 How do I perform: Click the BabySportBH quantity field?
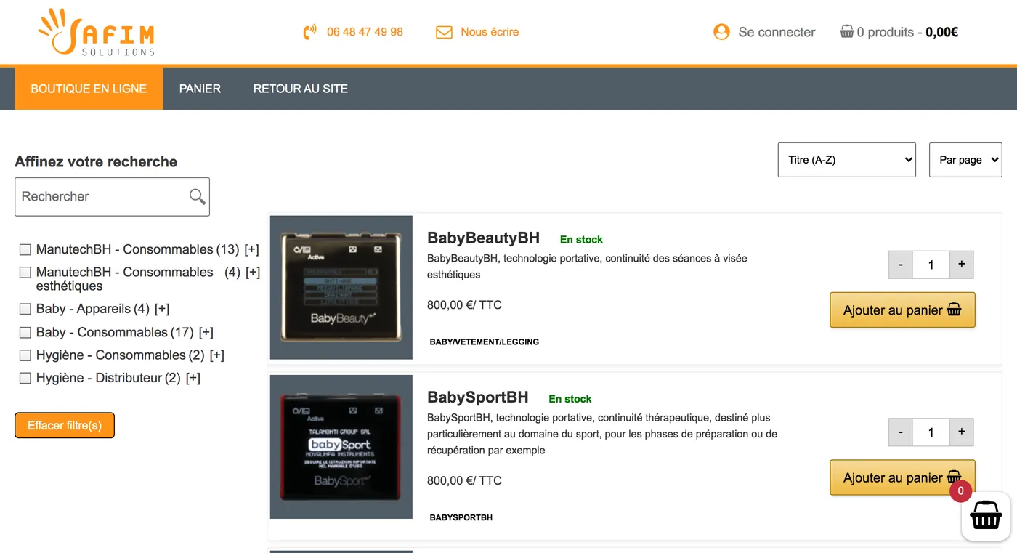pyautogui.click(x=931, y=432)
